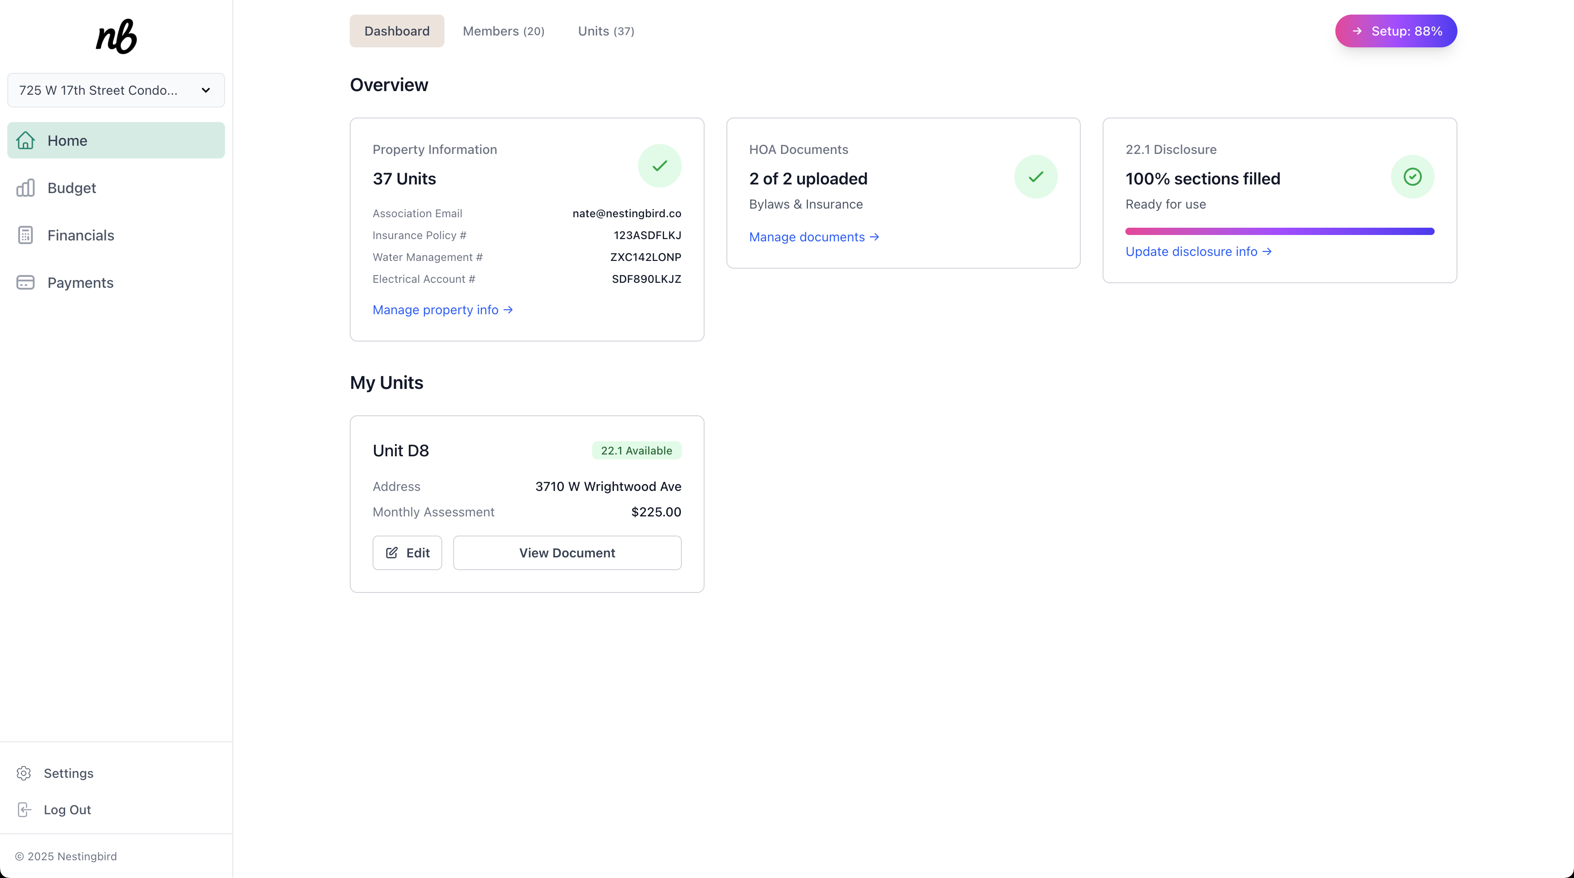This screenshot has width=1574, height=878.
Task: Click the Edit button for Unit D8
Action: (x=407, y=553)
